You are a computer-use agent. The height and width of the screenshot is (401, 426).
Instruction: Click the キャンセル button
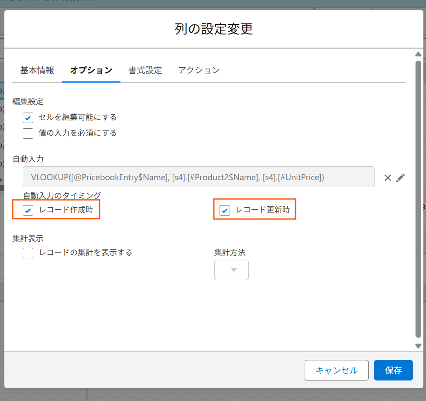pos(337,370)
